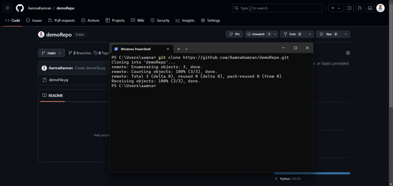This screenshot has width=393, height=186.
Task: View the 2 Branches link
Action: (80, 53)
